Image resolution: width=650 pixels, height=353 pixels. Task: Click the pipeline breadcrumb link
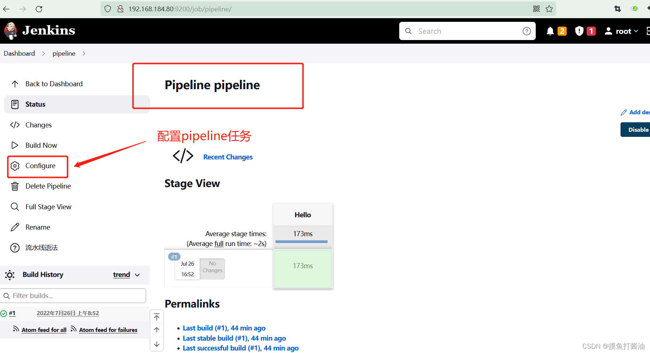(x=64, y=53)
